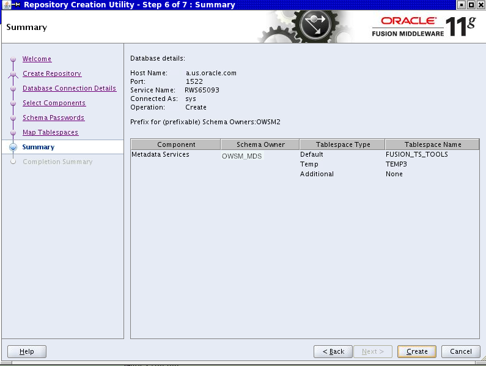Screen dimensions: 486x366
Task: Click the Schema Passwords step bullet icon
Action: [x=13, y=118]
